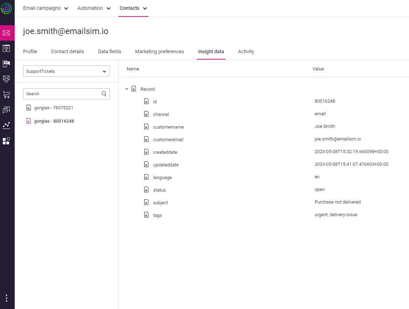Click inside the Search records field
Screen dimensions: 409x309
(60, 94)
